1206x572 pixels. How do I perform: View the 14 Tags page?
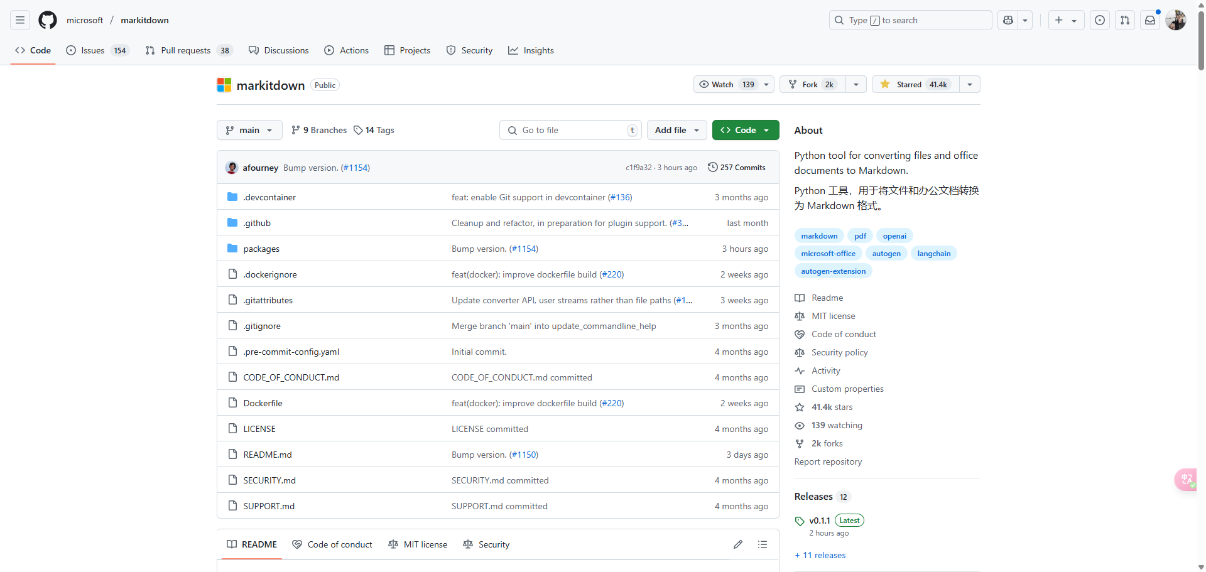[374, 130]
